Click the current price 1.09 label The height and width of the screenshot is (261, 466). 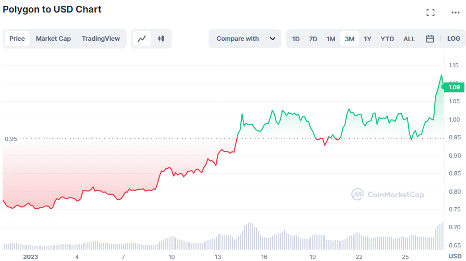click(x=453, y=87)
